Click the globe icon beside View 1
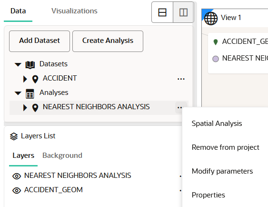Screen dimensions: 268x207 click(x=211, y=19)
